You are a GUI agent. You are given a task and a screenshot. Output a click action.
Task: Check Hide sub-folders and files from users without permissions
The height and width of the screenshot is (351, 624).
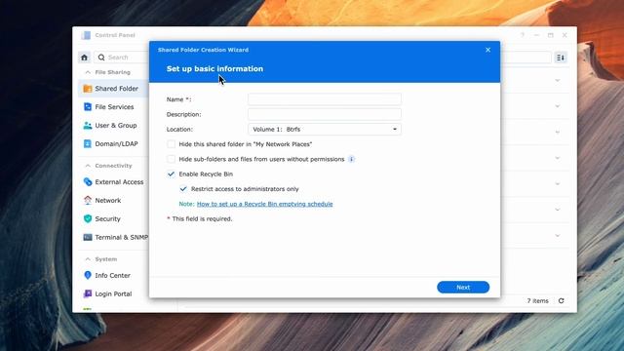click(x=172, y=159)
